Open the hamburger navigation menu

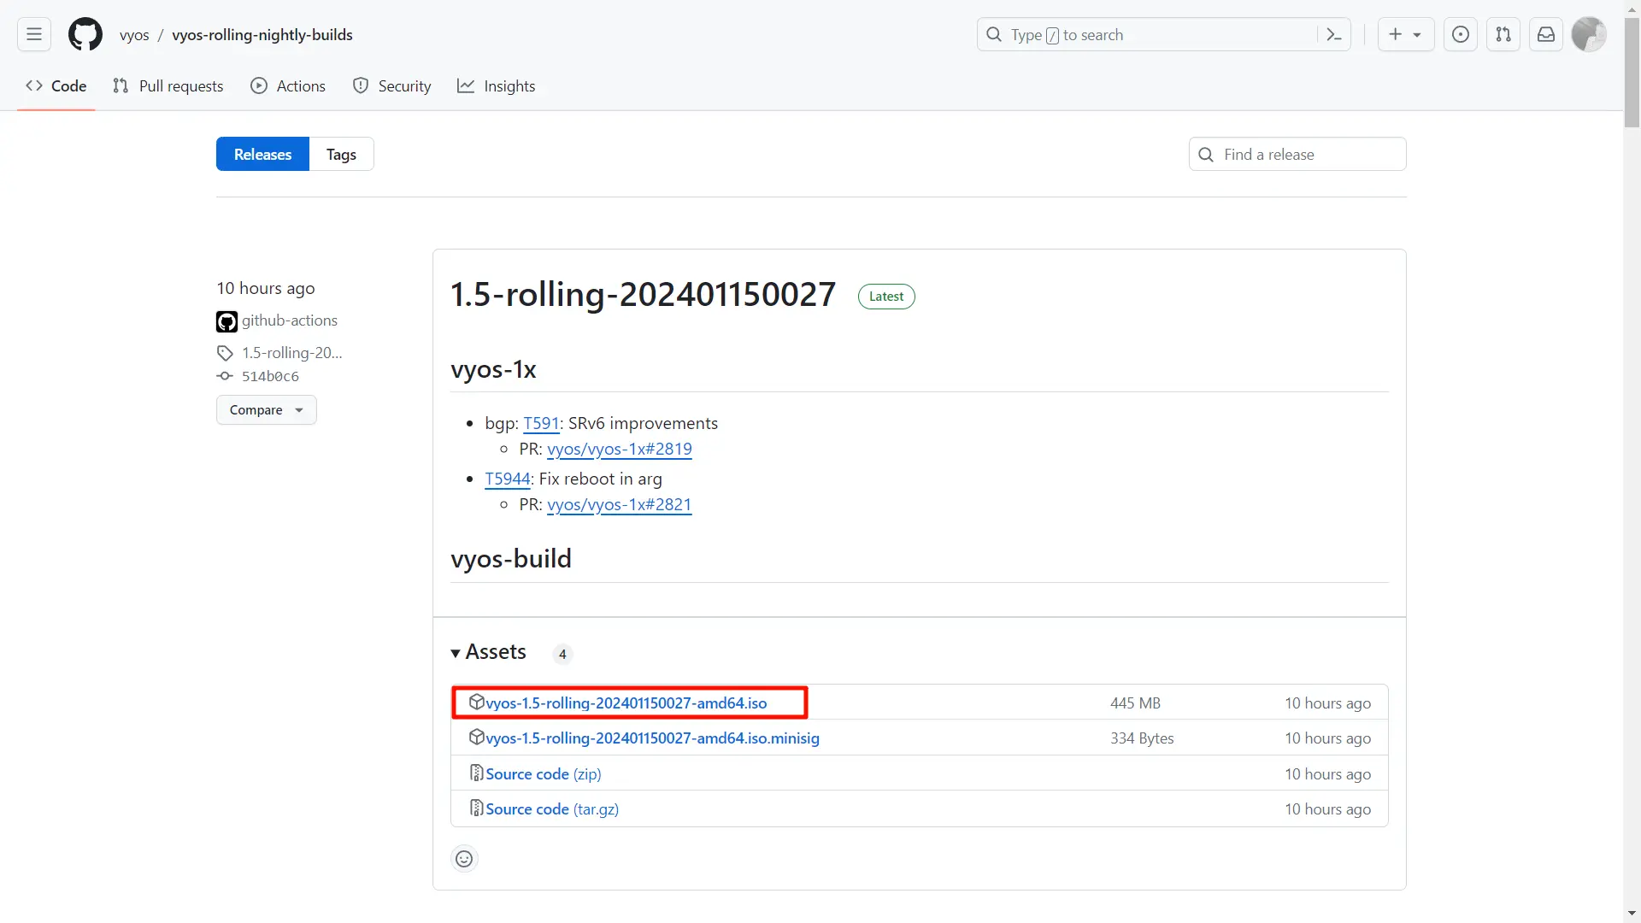point(34,35)
